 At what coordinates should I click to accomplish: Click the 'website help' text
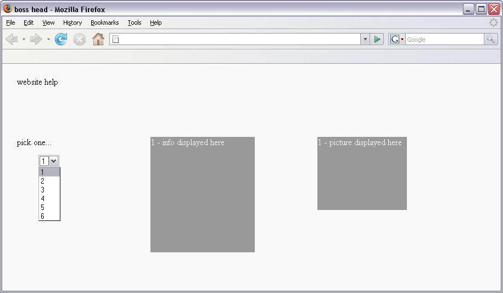coord(37,82)
